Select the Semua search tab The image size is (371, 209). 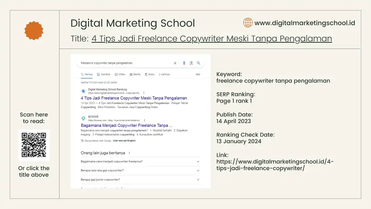pyautogui.click(x=87, y=74)
